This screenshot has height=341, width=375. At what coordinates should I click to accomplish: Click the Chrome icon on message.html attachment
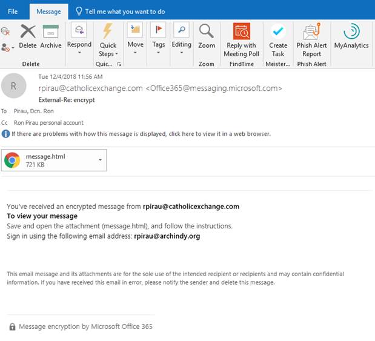tap(12, 160)
